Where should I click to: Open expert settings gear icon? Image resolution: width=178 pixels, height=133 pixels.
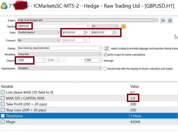coord(170,21)
